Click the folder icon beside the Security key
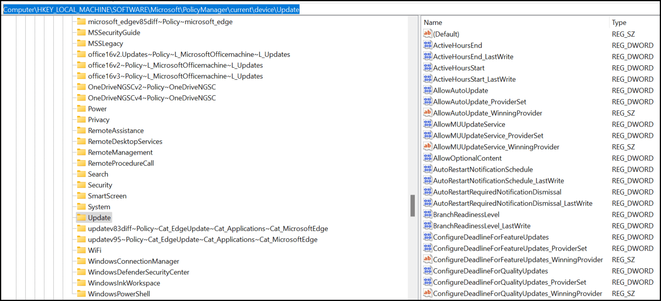The height and width of the screenshot is (301, 661). coord(81,185)
